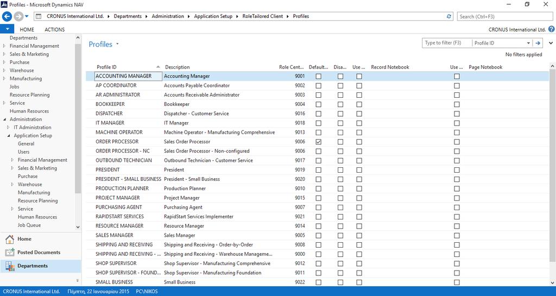Screen dimensions: 556x296
Task: Click the Type to filter field
Action: tap(447, 43)
